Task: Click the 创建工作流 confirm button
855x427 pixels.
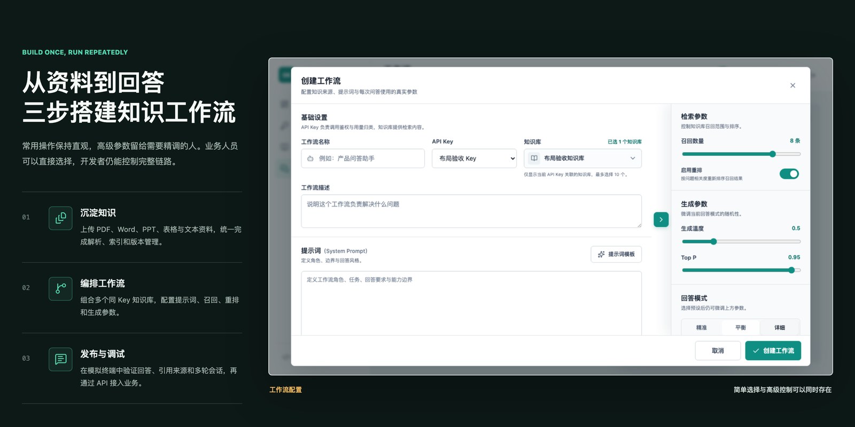Action: click(773, 351)
